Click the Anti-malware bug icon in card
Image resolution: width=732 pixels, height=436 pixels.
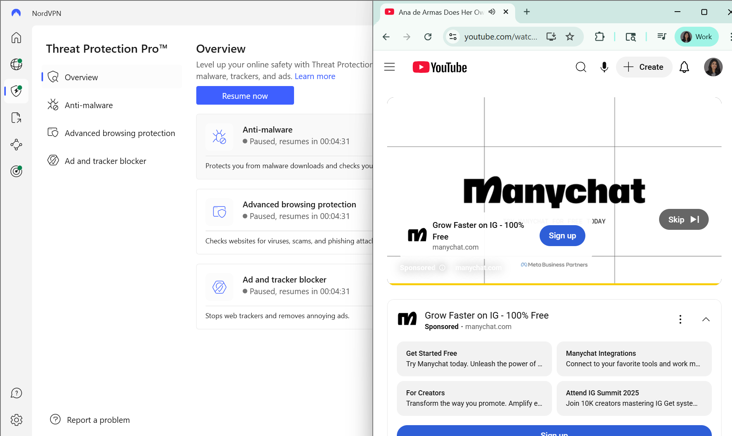pyautogui.click(x=219, y=137)
